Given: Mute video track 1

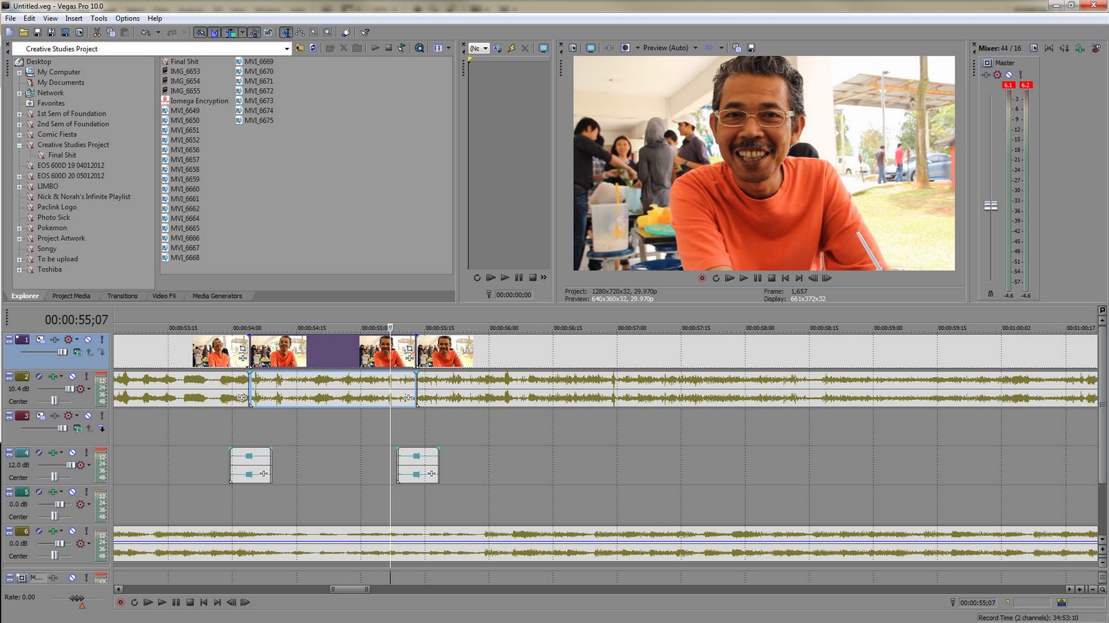Looking at the screenshot, I should (x=88, y=340).
